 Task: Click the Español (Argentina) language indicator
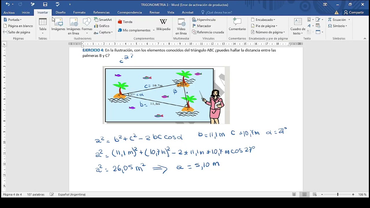[x=72, y=194]
